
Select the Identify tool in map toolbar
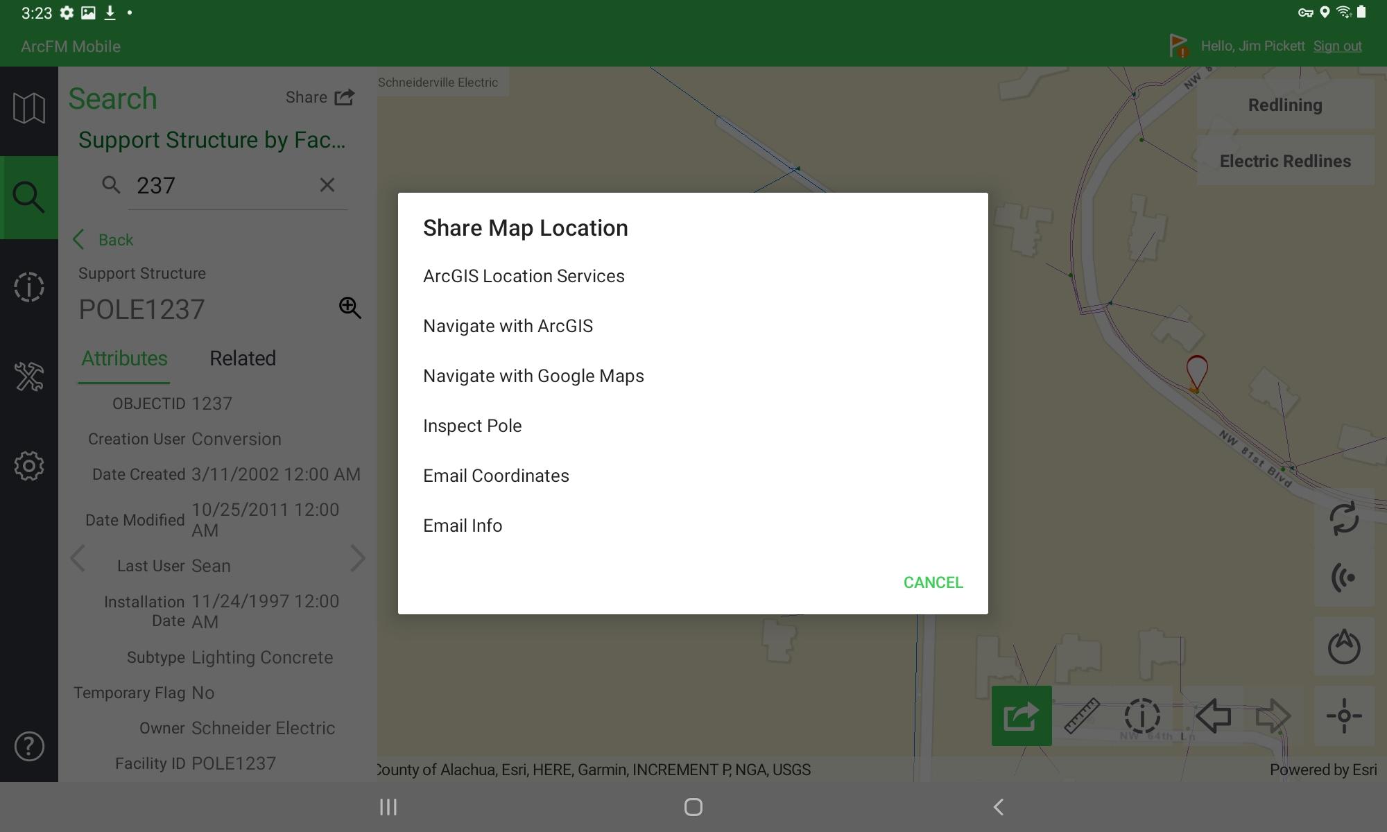coord(1142,716)
